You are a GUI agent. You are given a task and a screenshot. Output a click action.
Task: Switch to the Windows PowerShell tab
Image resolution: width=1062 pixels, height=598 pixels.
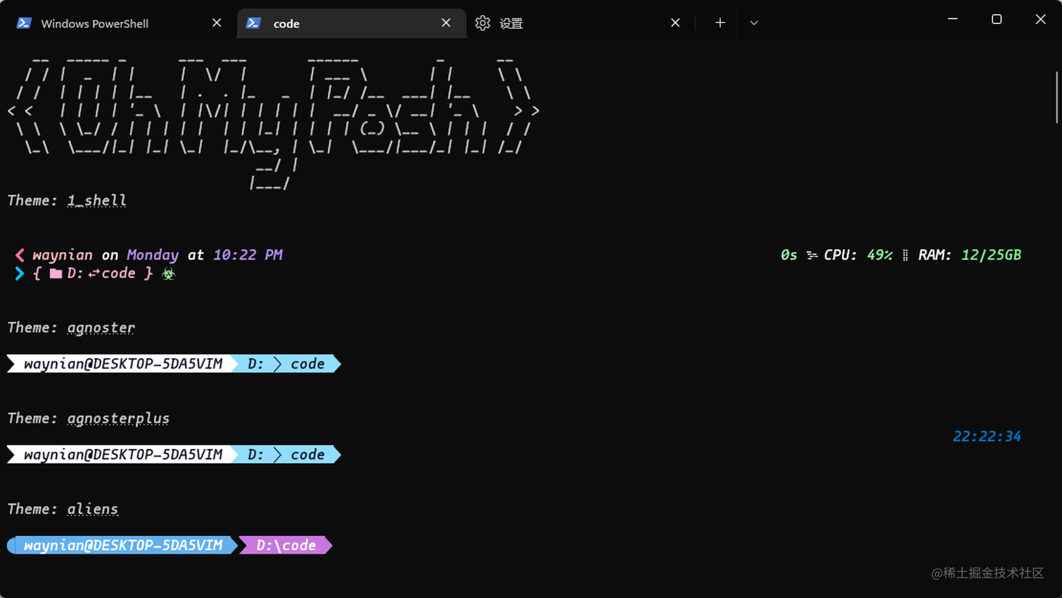point(120,23)
